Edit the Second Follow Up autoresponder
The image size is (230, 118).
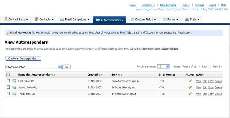[x=204, y=88]
